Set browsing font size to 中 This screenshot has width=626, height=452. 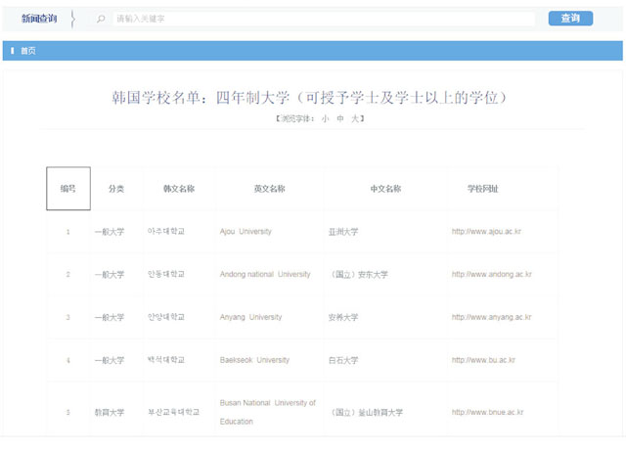pos(338,118)
